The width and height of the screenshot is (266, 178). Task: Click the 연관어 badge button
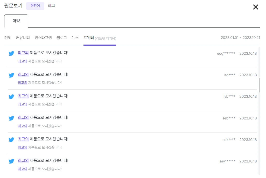tap(35, 6)
